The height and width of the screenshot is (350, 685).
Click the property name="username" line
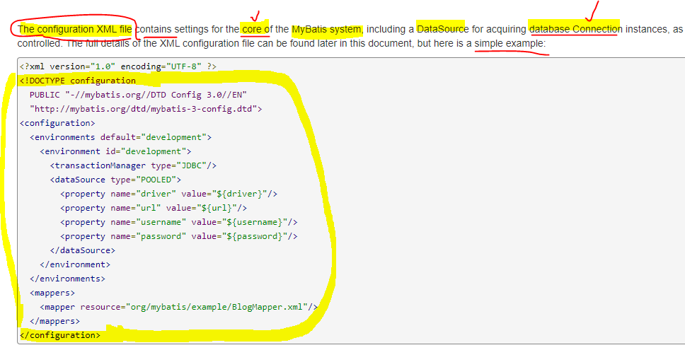[178, 222]
